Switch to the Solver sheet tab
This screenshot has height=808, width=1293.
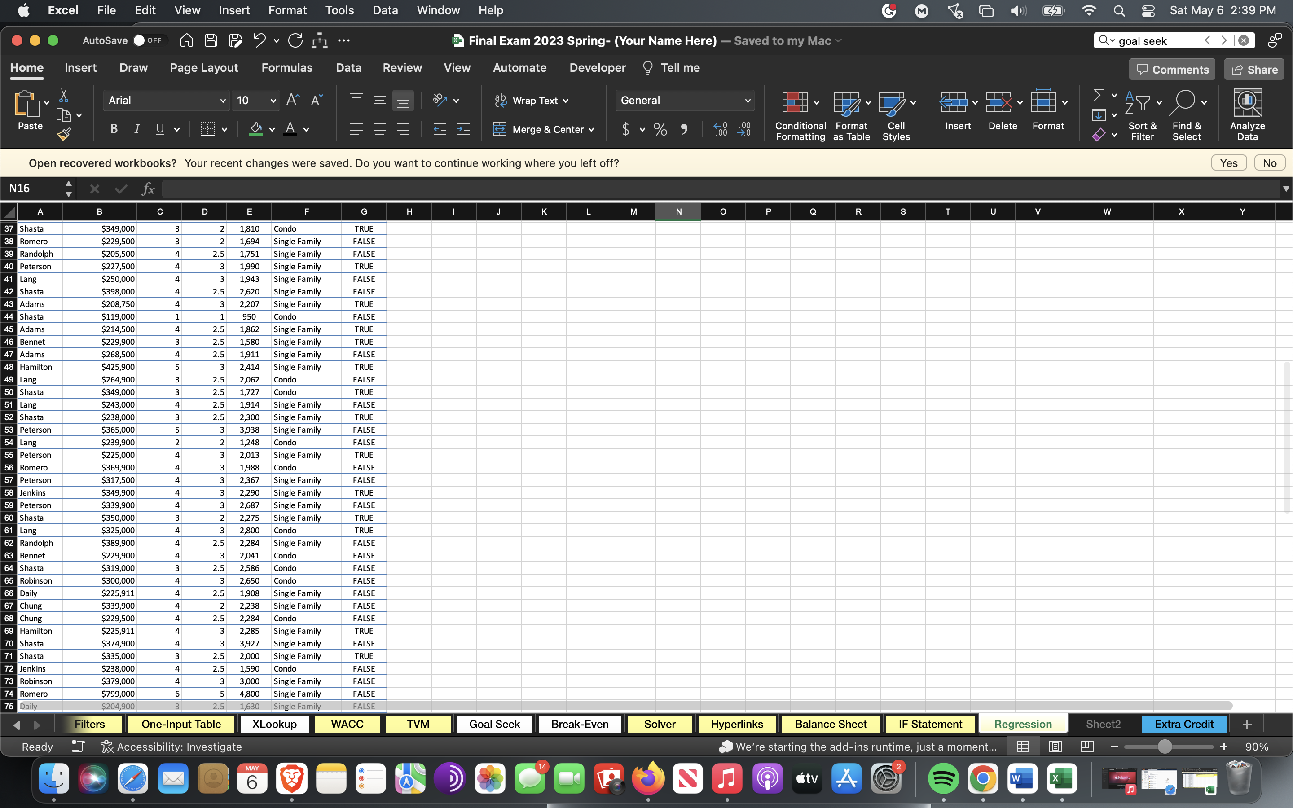tap(660, 724)
